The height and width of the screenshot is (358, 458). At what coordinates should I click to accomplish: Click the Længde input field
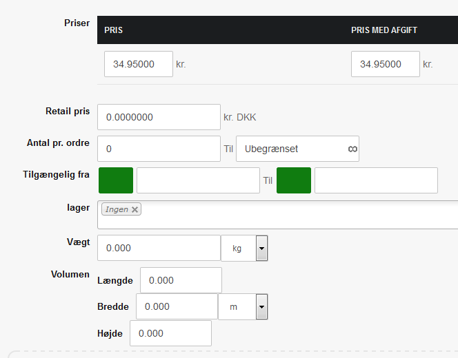tap(181, 280)
